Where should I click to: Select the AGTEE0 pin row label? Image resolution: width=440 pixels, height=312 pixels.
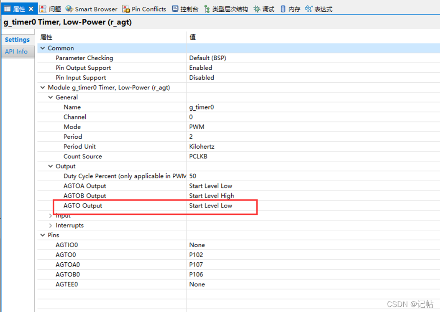[x=67, y=284]
